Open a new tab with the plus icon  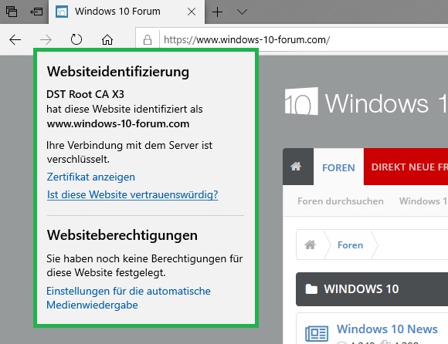(217, 12)
